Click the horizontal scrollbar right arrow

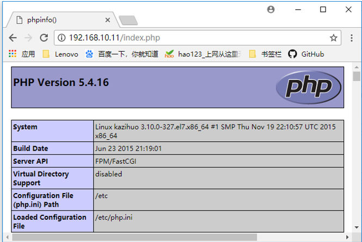[347, 237]
